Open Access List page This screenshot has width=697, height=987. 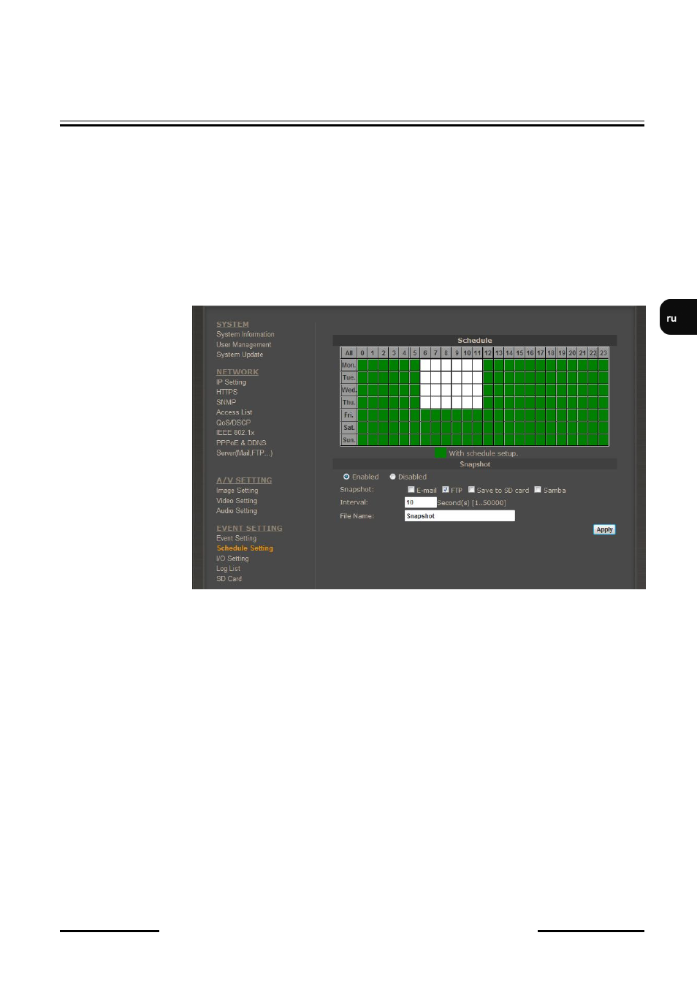[x=234, y=412]
